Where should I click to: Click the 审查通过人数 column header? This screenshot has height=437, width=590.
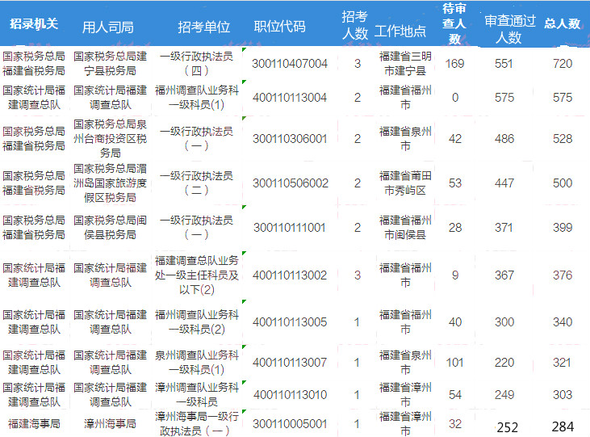[x=510, y=29]
